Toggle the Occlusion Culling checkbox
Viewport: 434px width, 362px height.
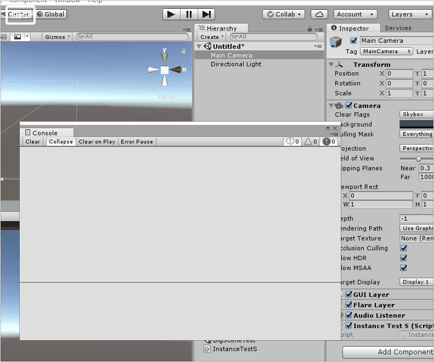[404, 248]
